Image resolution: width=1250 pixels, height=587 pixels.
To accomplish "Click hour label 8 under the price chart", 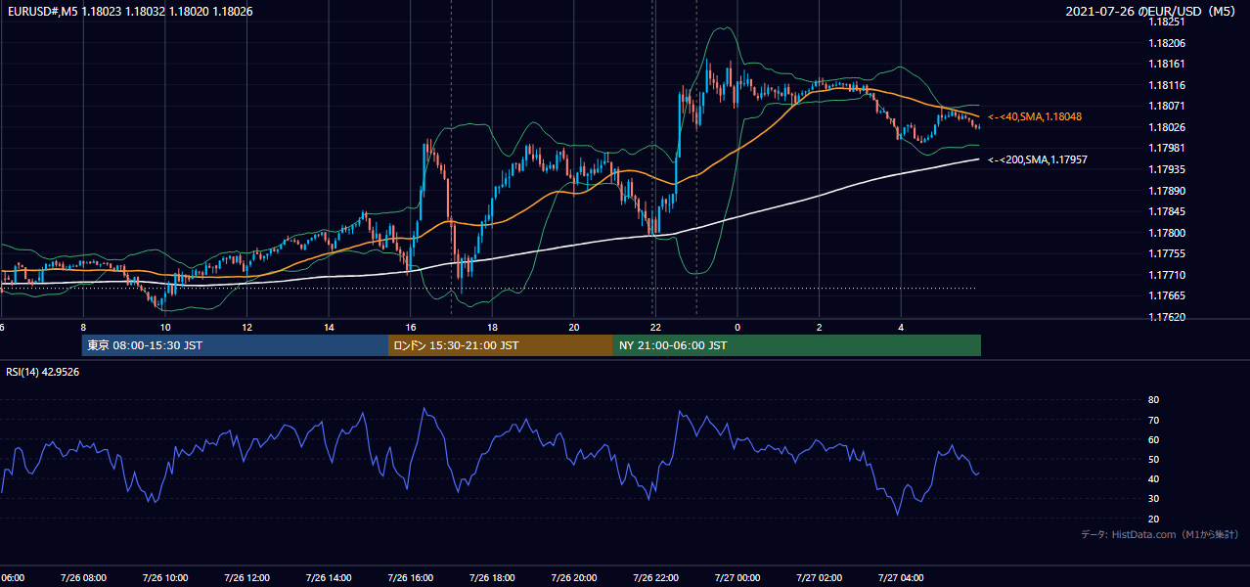I will pyautogui.click(x=83, y=328).
